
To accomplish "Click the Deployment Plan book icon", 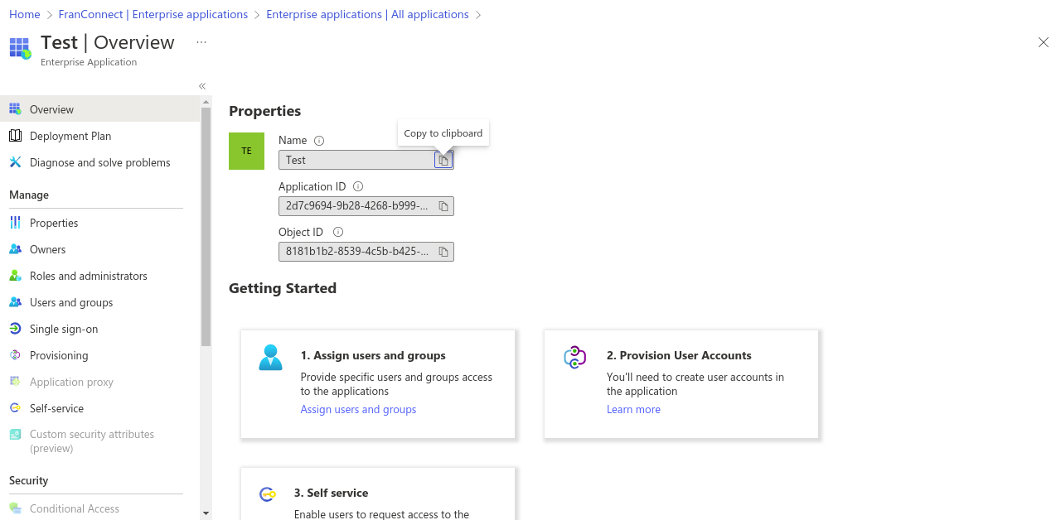I will pos(15,136).
